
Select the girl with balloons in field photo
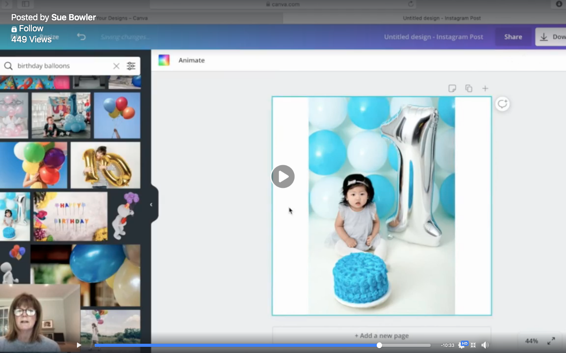click(111, 330)
